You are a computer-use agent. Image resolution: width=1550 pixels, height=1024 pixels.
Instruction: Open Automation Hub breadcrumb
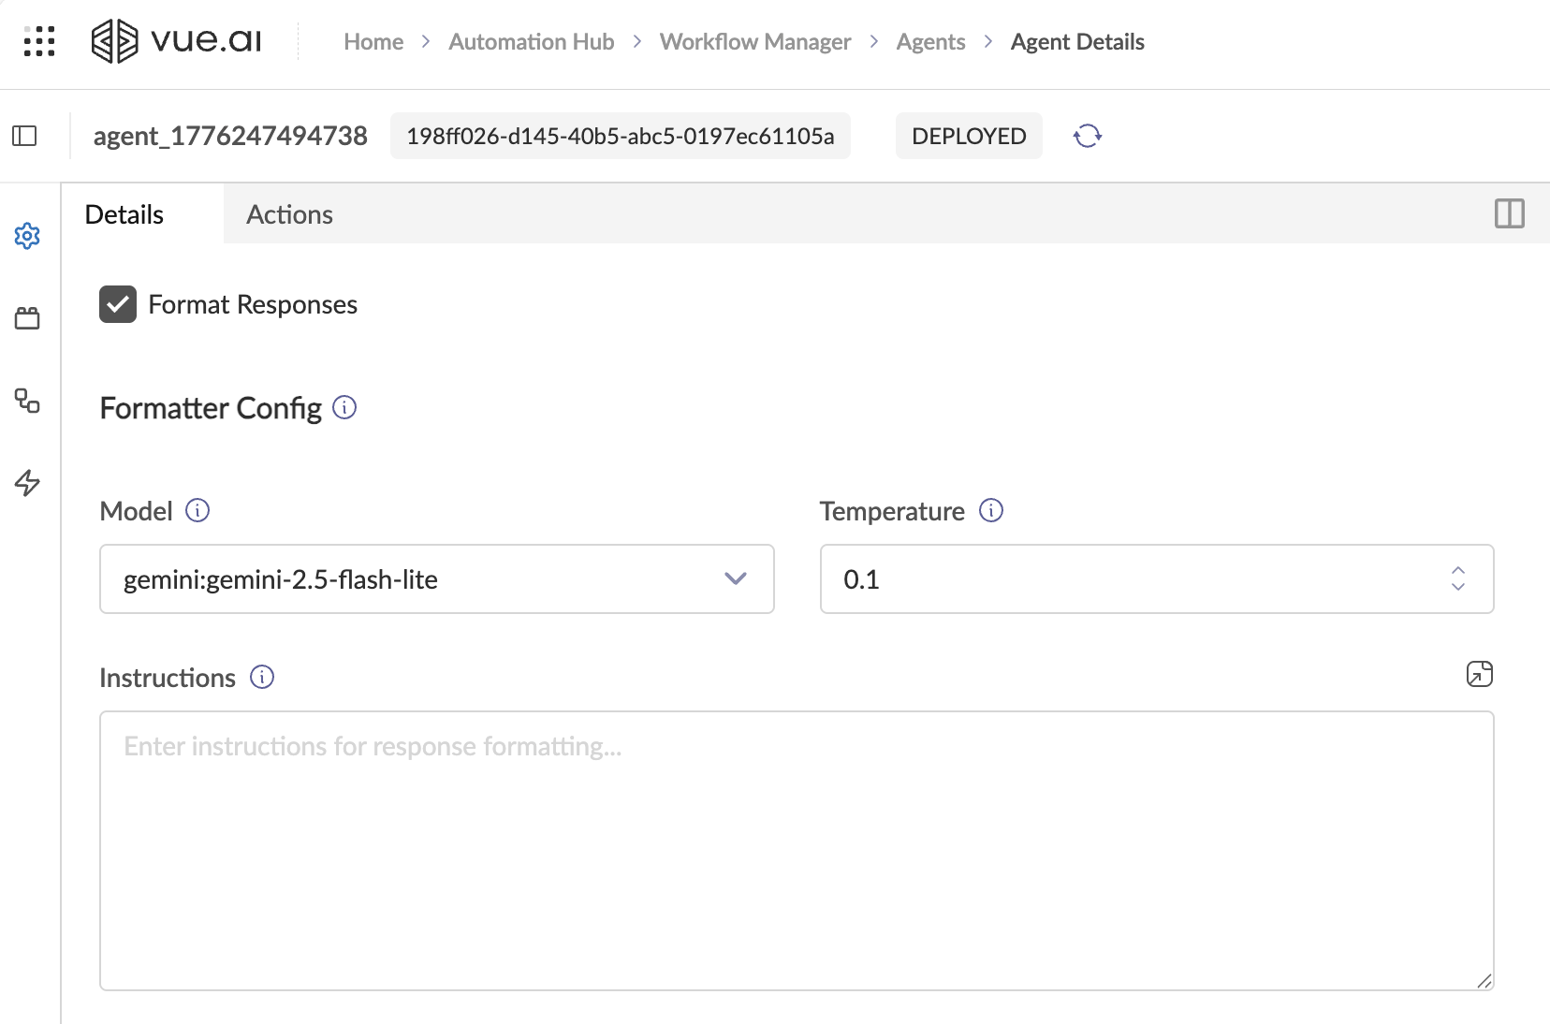click(531, 42)
